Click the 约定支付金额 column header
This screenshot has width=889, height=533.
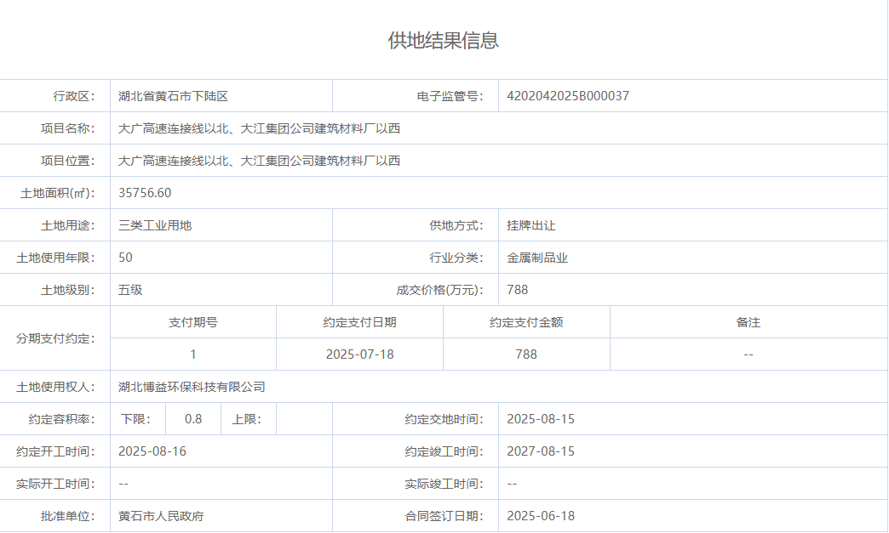(526, 322)
